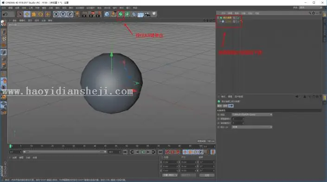Viewport: 327px width, 182px height.
Task: Toggle the red Autokeying button
Action: point(173,152)
